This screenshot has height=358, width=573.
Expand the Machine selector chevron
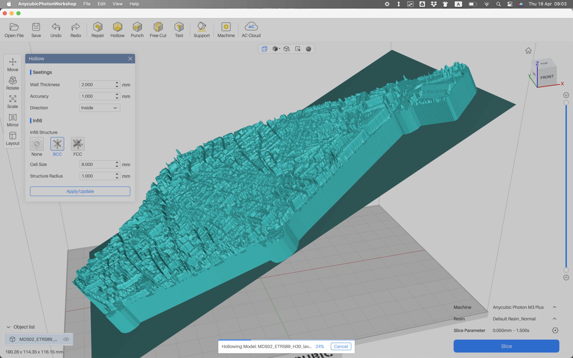tap(555, 307)
